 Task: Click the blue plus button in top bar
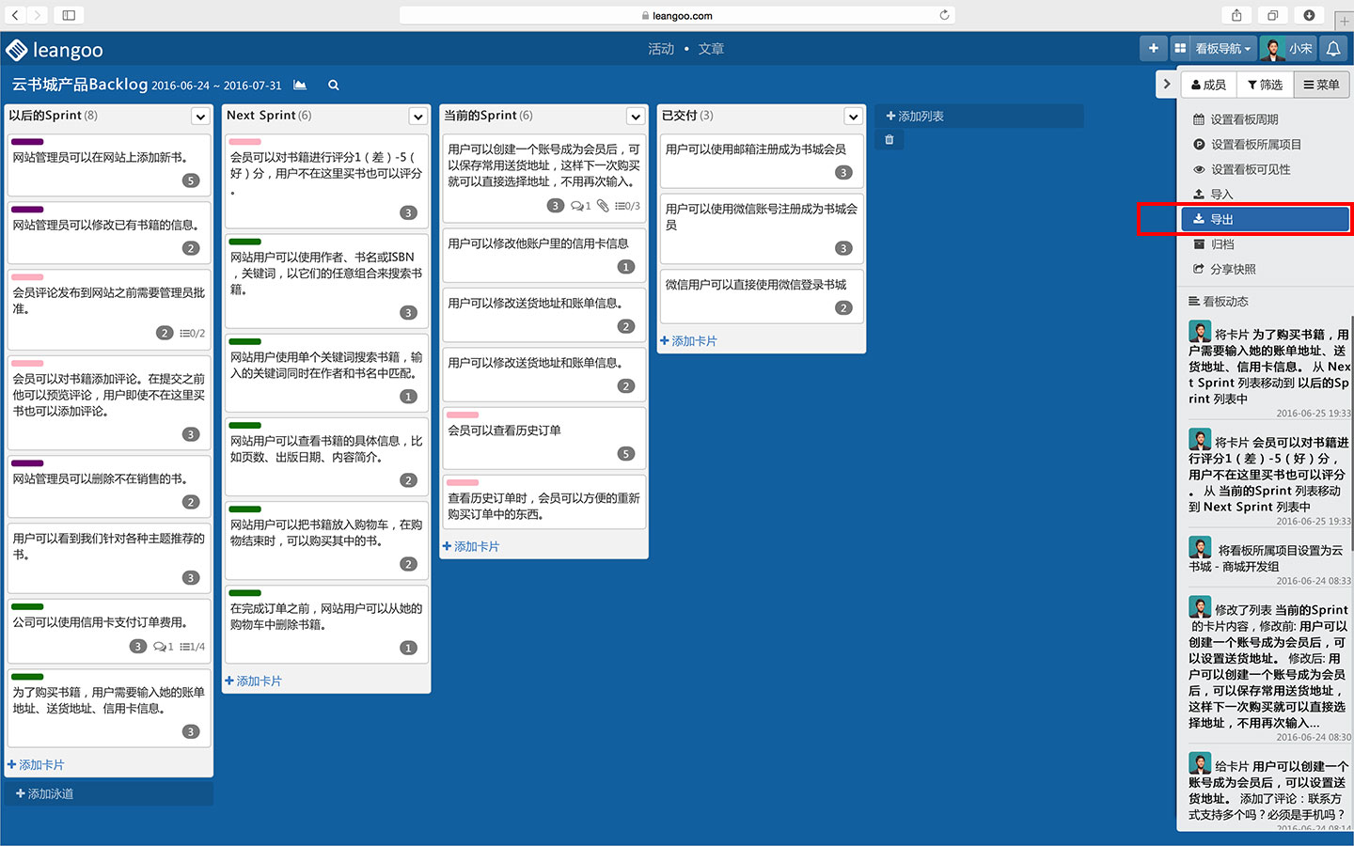coord(1154,48)
